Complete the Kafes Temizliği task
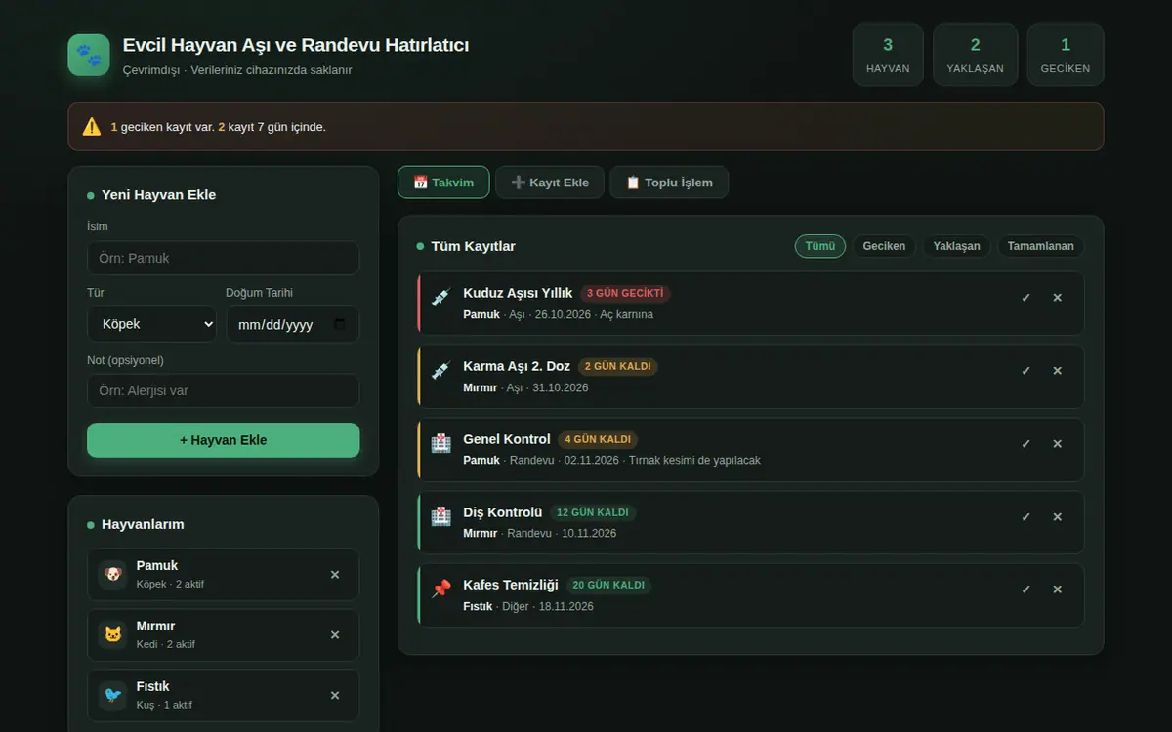 [1025, 590]
